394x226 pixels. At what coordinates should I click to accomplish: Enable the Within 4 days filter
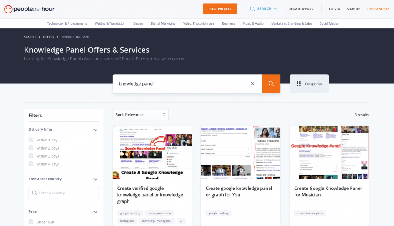tap(31, 164)
